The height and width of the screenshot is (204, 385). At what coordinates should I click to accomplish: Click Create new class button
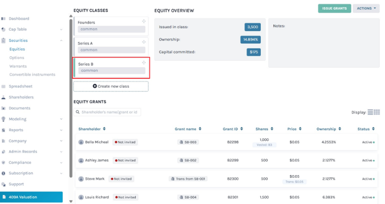pos(111,86)
